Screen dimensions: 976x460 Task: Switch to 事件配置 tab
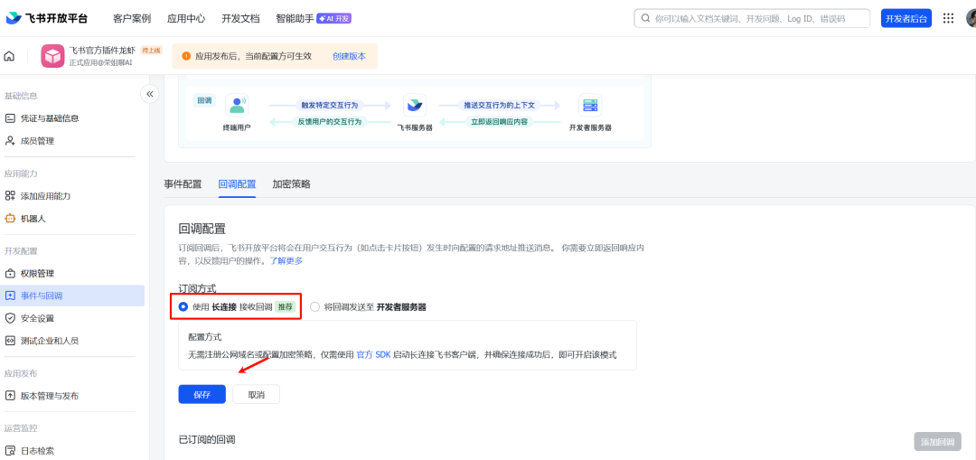click(183, 184)
